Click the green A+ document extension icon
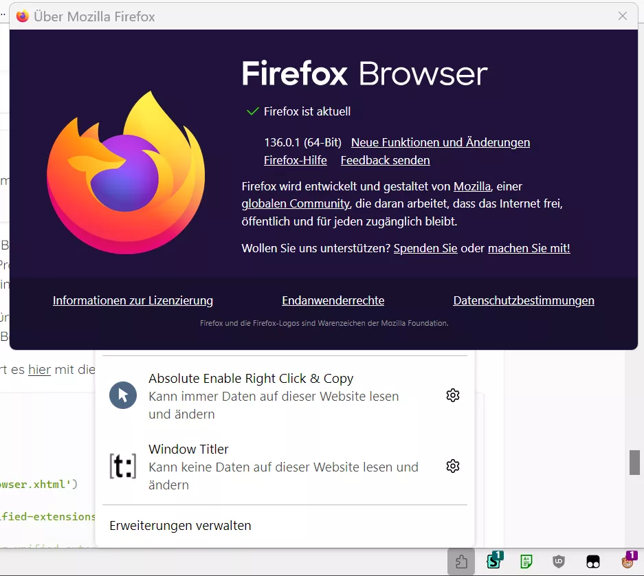644x576 pixels. tap(526, 561)
